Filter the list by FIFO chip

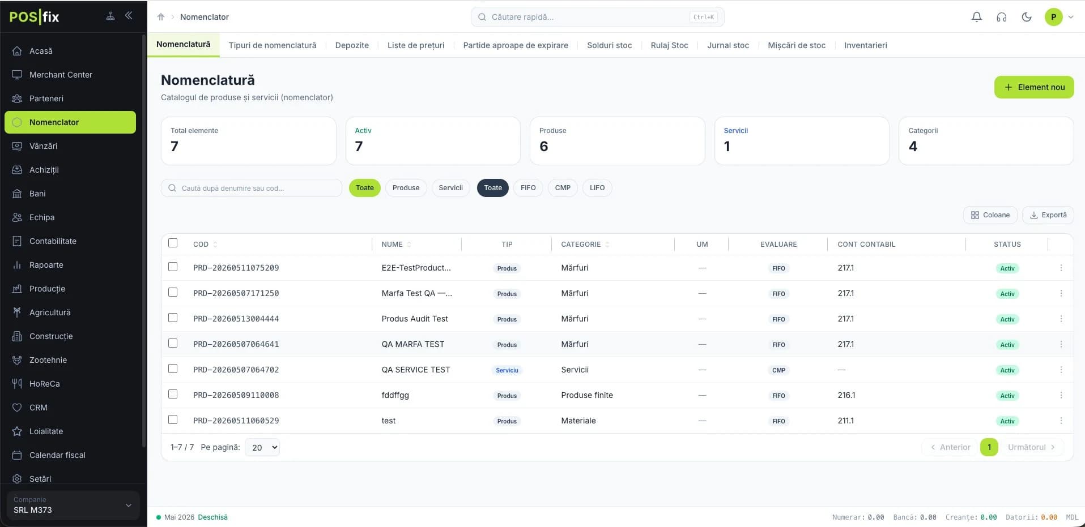click(x=528, y=188)
